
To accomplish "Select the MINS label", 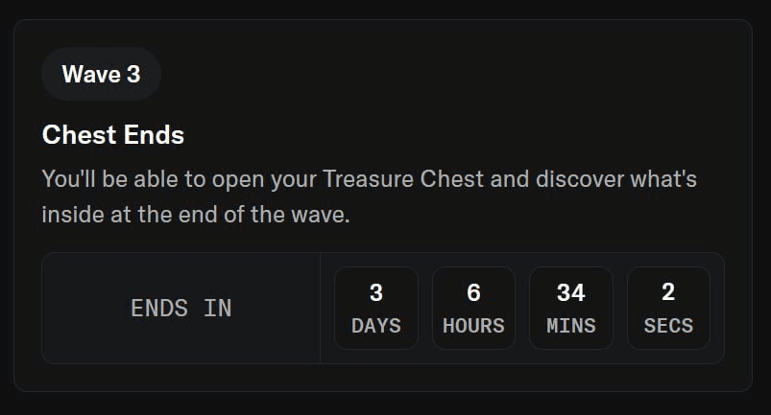I will 571,326.
